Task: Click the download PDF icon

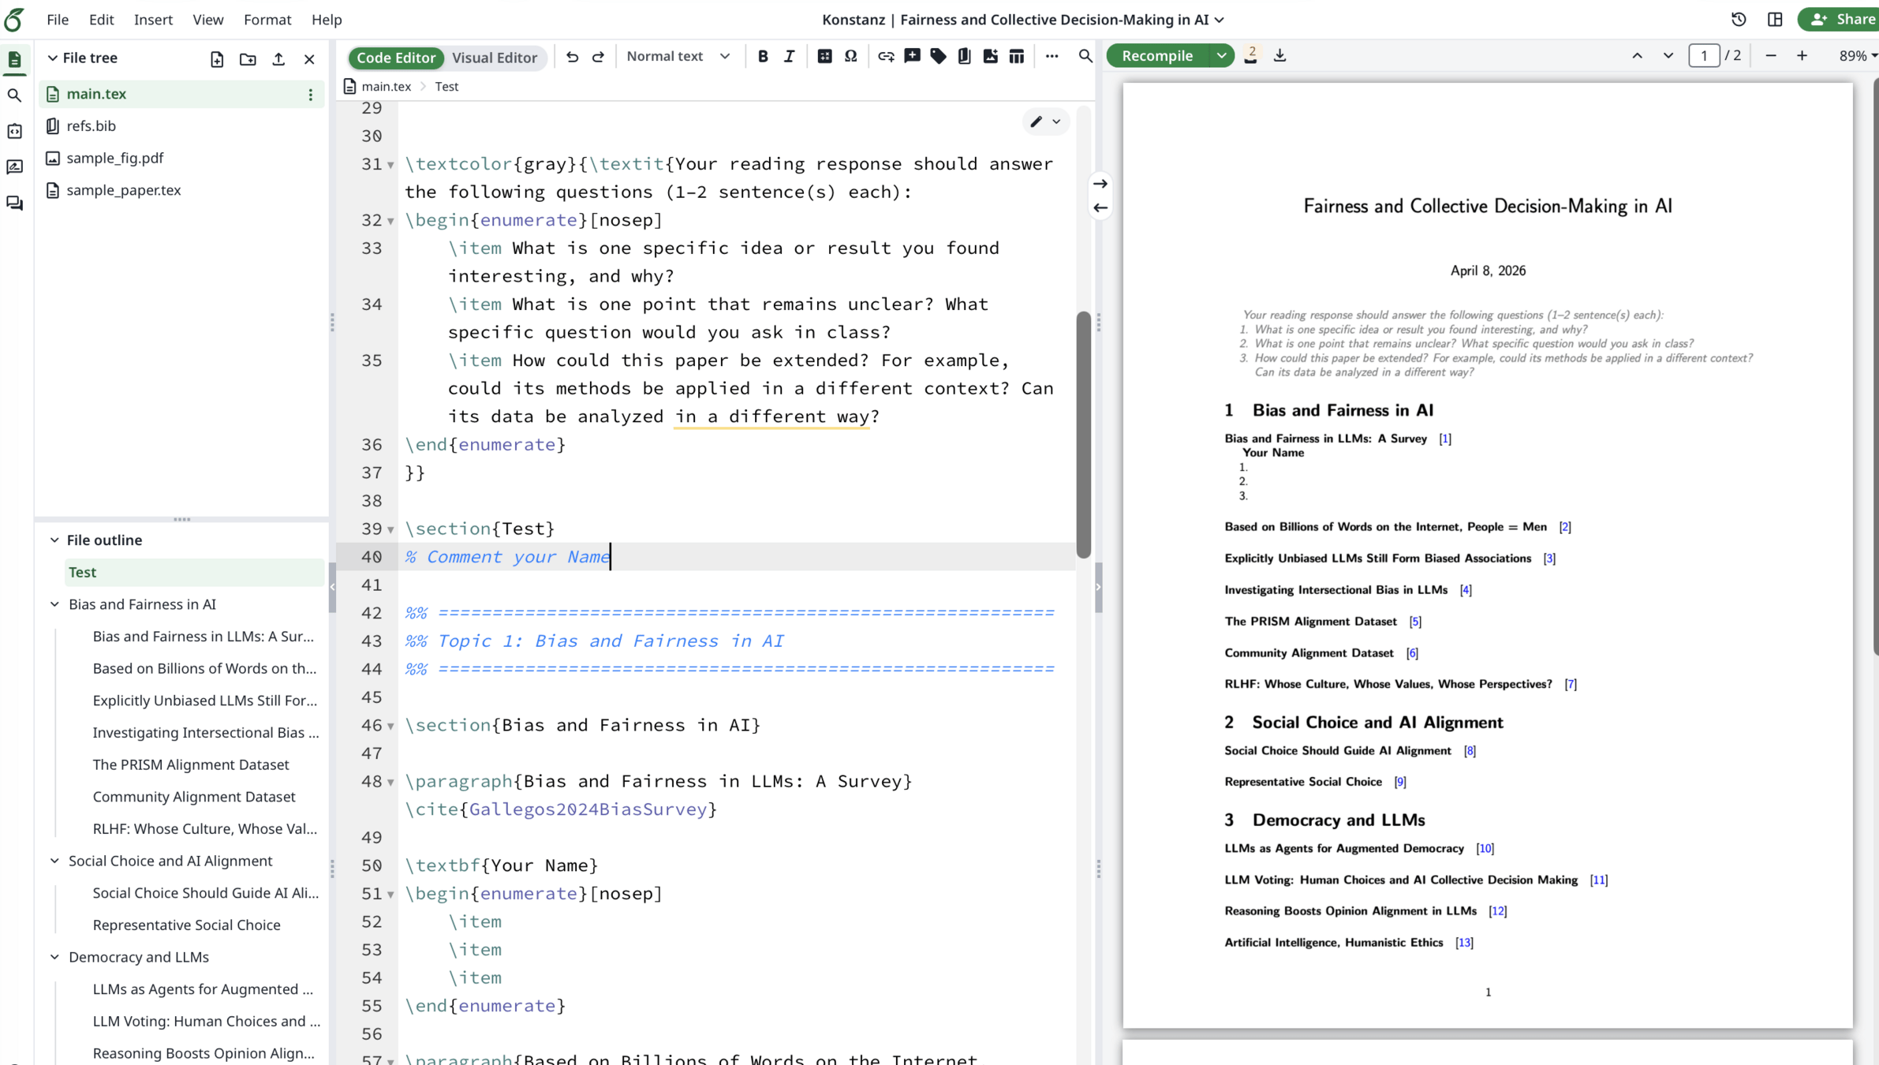Action: (1279, 56)
